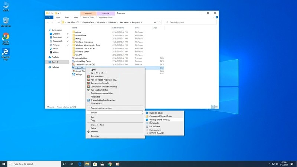
Task: Sort files by Date modified column
Action: pos(118,27)
